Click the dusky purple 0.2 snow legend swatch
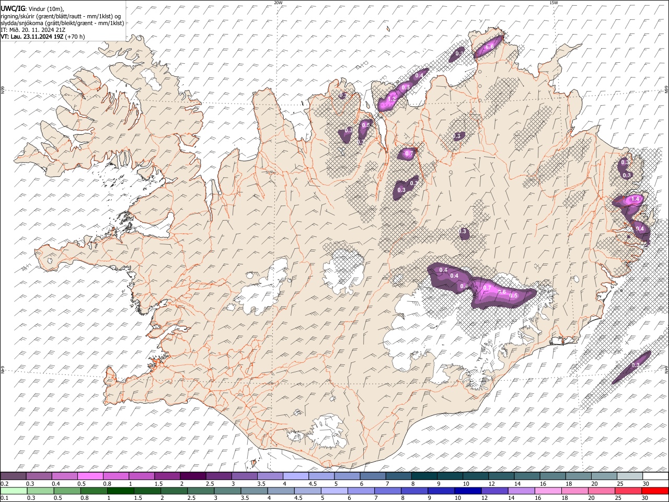This screenshot has width=669, height=502. pyautogui.click(x=13, y=476)
